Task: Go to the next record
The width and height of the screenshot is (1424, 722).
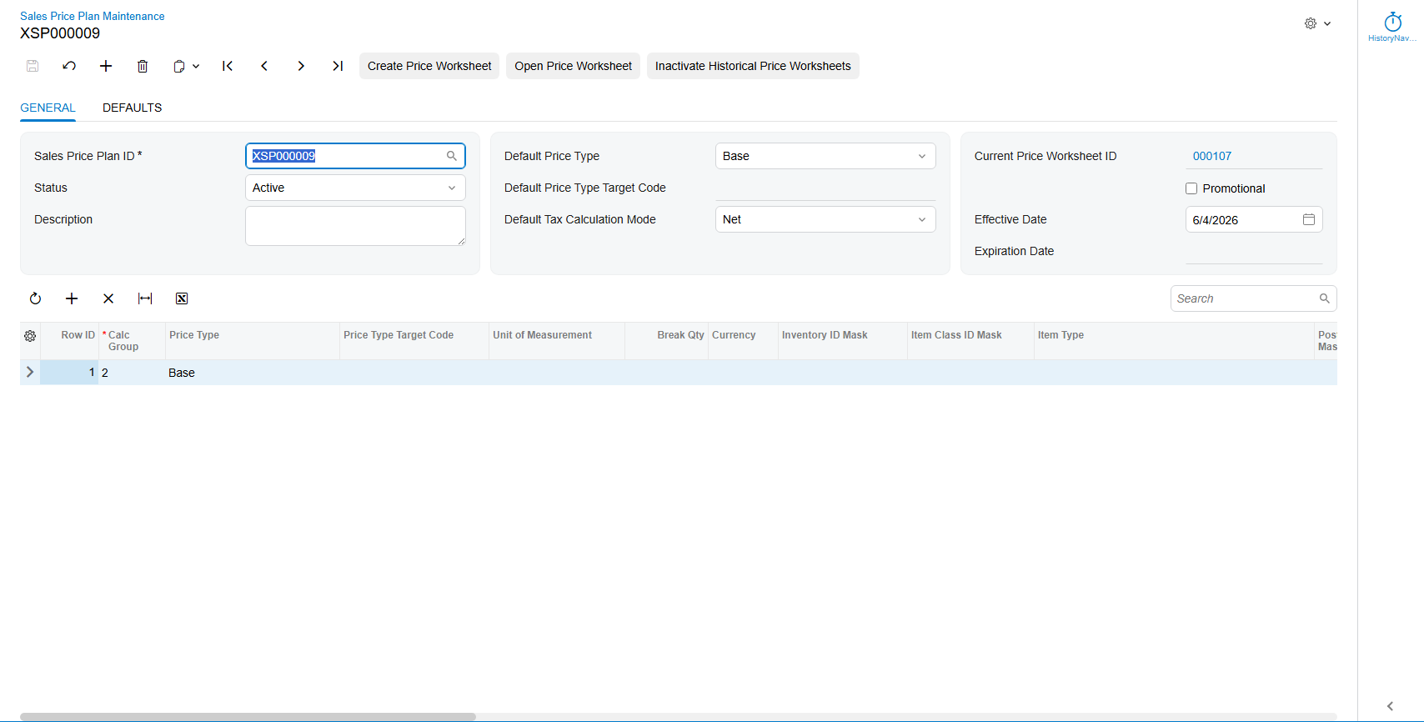Action: [x=301, y=66]
